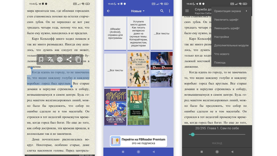Click the 20/295 Глава 1 position label

(217, 128)
